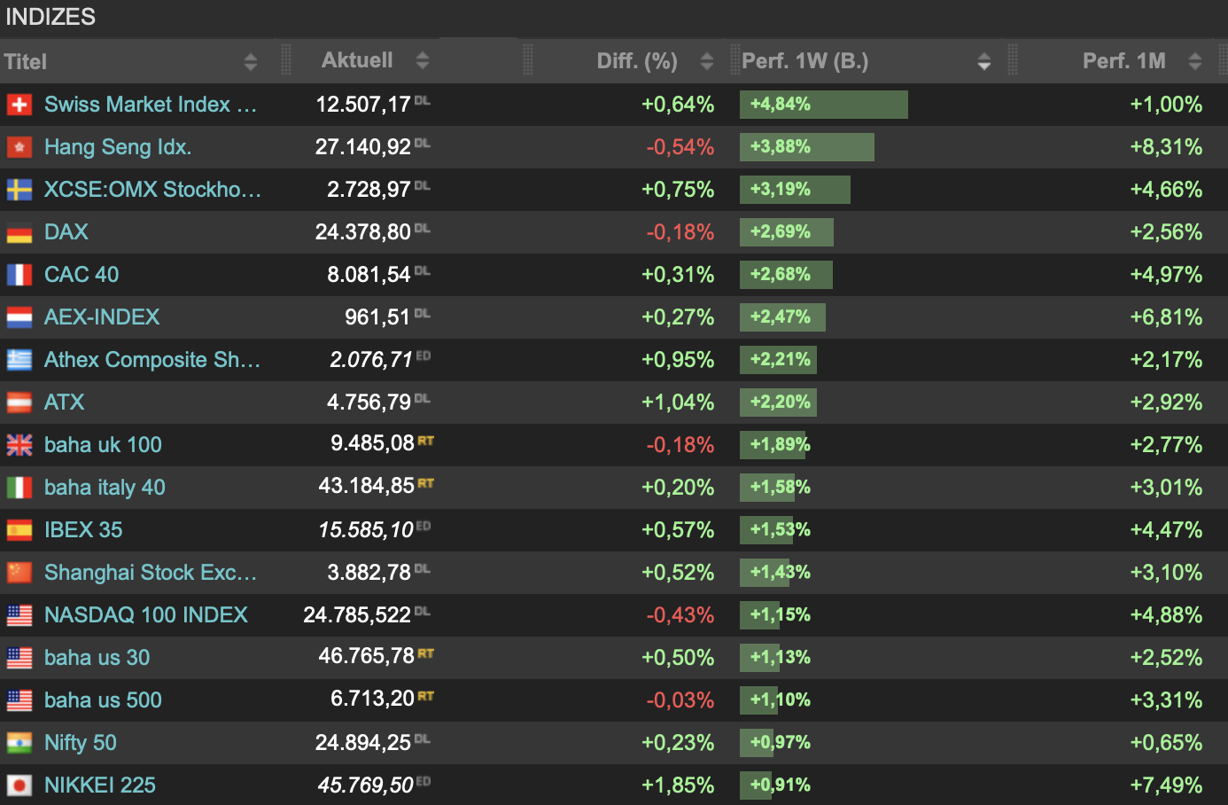The width and height of the screenshot is (1228, 805).
Task: Toggle sort arrows on Aktuell column
Action: 423,60
